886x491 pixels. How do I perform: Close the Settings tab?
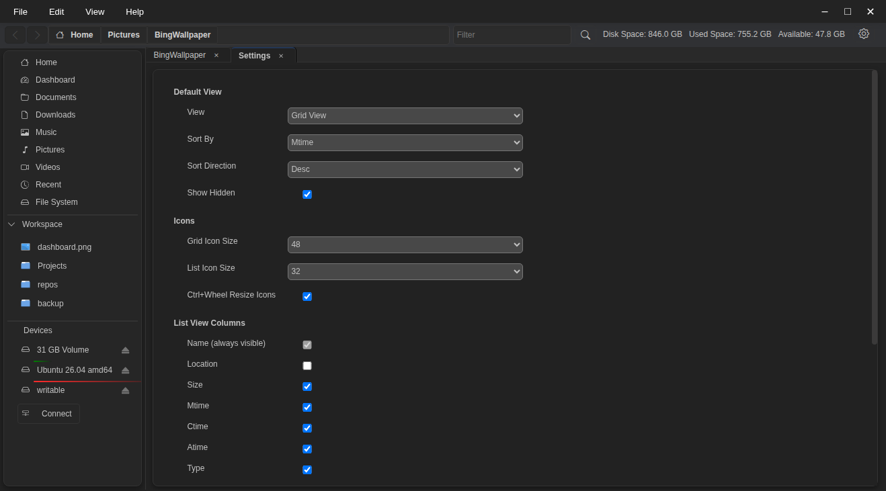[x=281, y=56]
